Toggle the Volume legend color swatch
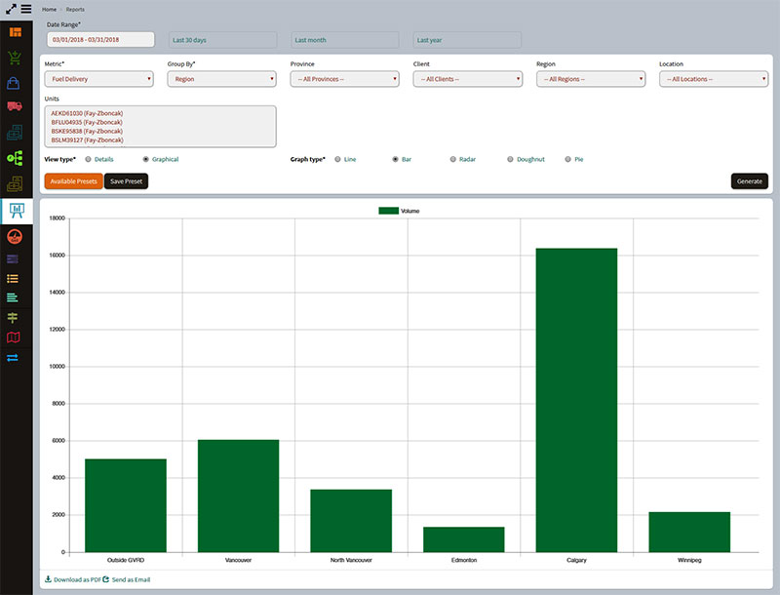The image size is (780, 595). pos(388,211)
